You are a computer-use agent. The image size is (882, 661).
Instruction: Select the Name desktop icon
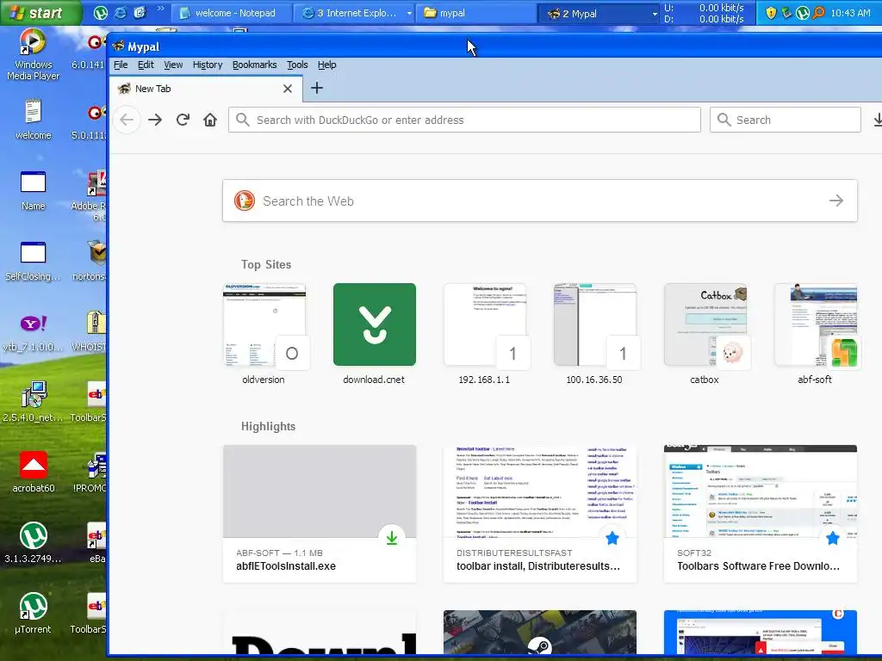34,190
